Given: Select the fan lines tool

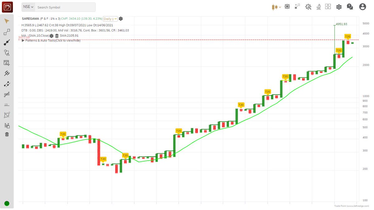Looking at the screenshot, I should pos(7,94).
